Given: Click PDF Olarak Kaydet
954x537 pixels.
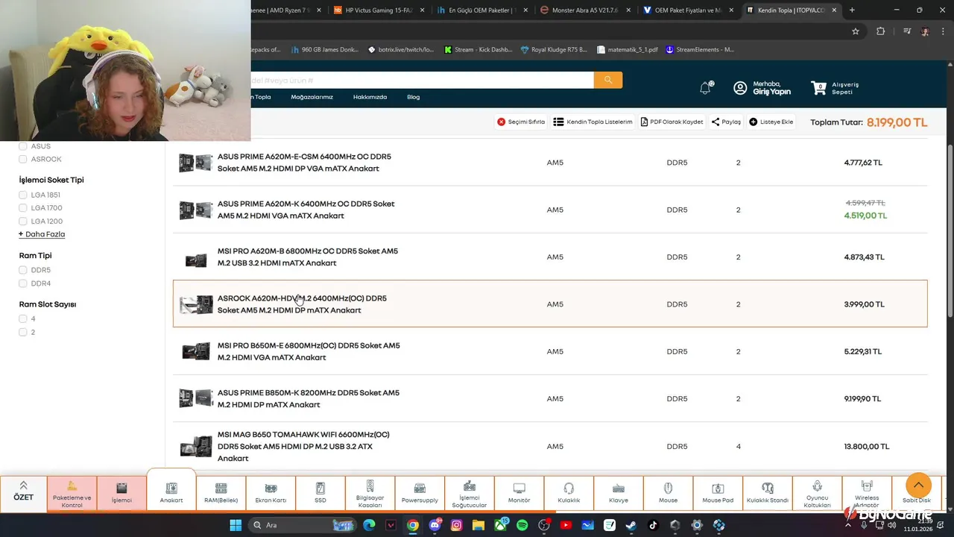Looking at the screenshot, I should click(672, 122).
